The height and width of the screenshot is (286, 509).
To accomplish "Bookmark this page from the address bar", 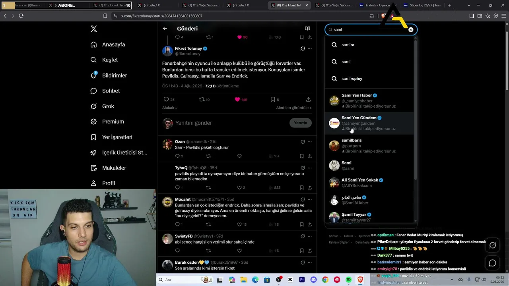I will (105, 16).
